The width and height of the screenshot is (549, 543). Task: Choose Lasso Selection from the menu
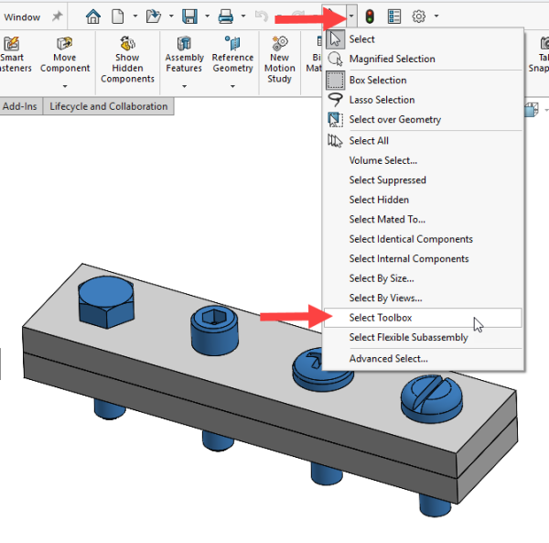(x=382, y=100)
